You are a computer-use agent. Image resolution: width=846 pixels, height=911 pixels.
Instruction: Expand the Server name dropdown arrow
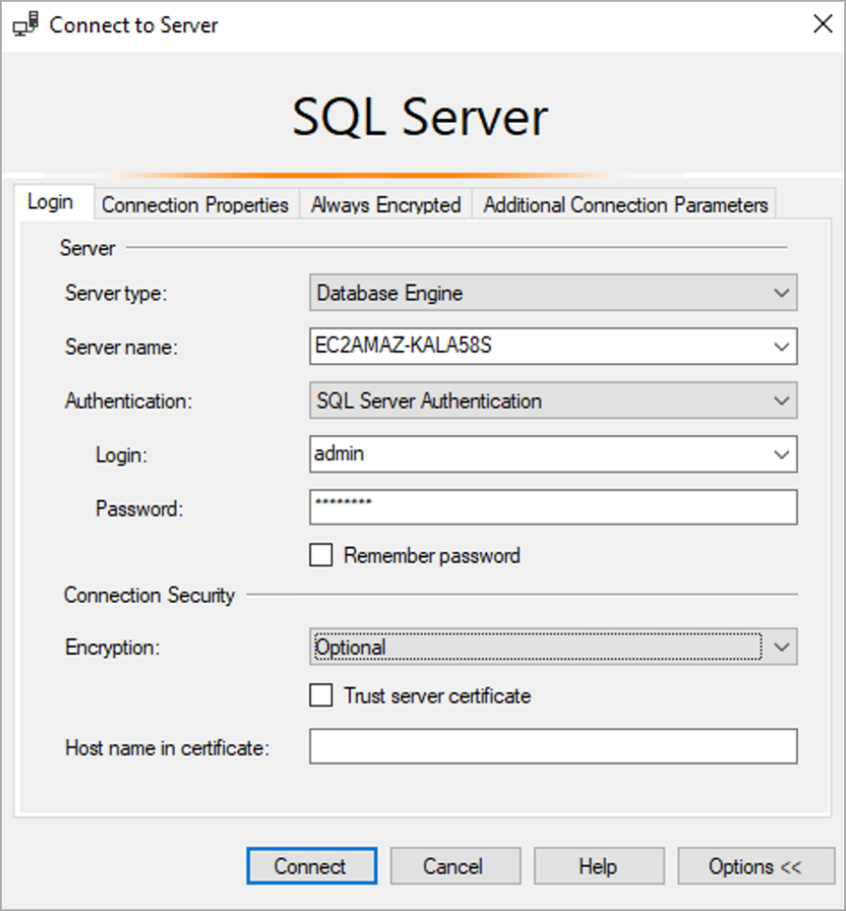pos(781,346)
